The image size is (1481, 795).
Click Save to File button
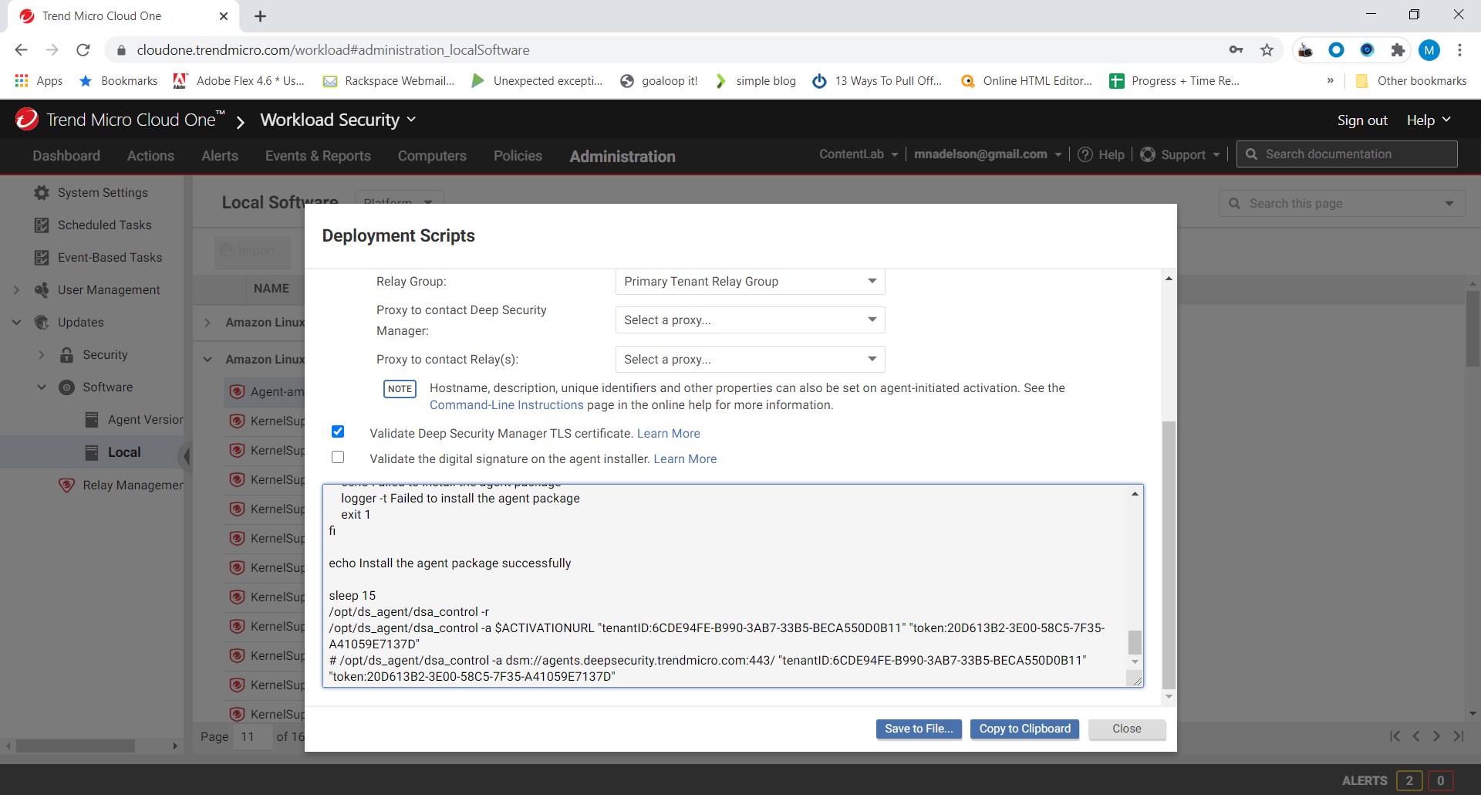919,729
